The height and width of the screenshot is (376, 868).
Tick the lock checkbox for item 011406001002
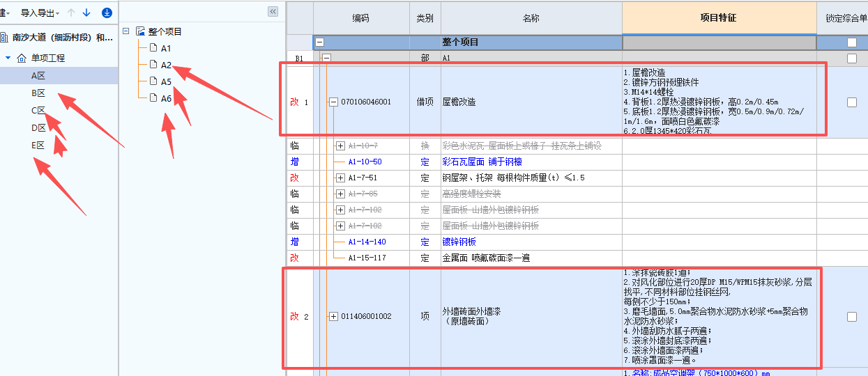pyautogui.click(x=851, y=316)
